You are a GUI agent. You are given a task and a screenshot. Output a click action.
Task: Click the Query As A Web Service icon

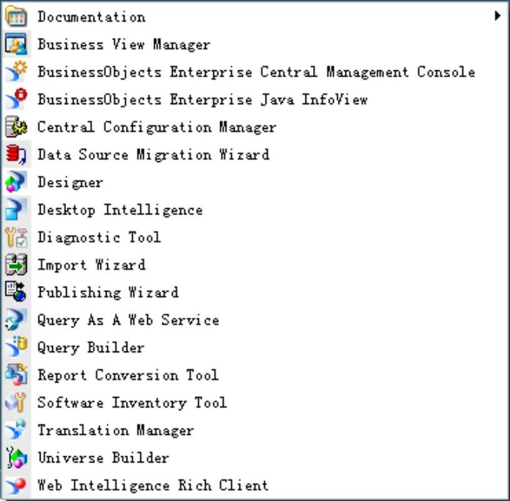click(16, 320)
